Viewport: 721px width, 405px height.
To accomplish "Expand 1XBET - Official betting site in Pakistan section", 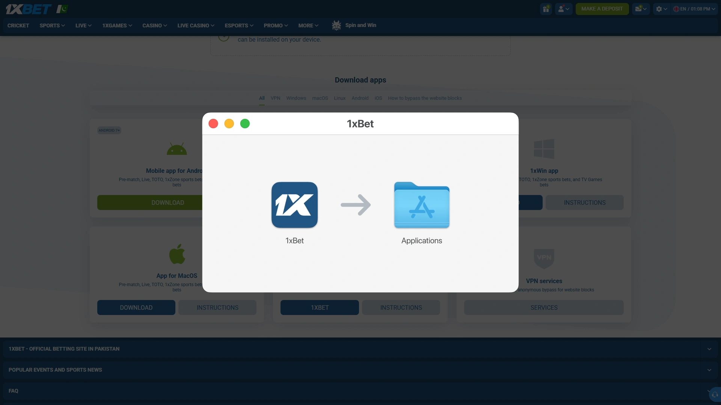I will coord(360,349).
